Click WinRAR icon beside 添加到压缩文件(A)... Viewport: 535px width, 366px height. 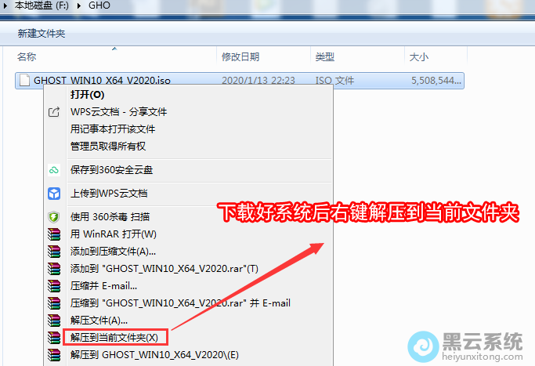pyautogui.click(x=54, y=252)
